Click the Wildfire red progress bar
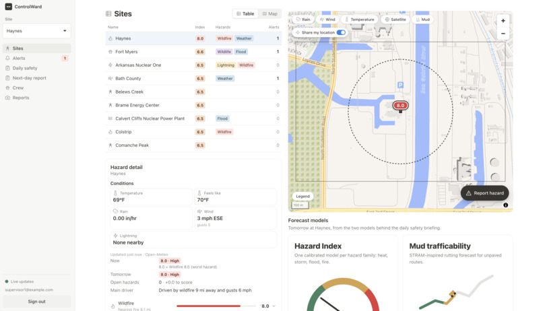543x311 pixels. 208,306
